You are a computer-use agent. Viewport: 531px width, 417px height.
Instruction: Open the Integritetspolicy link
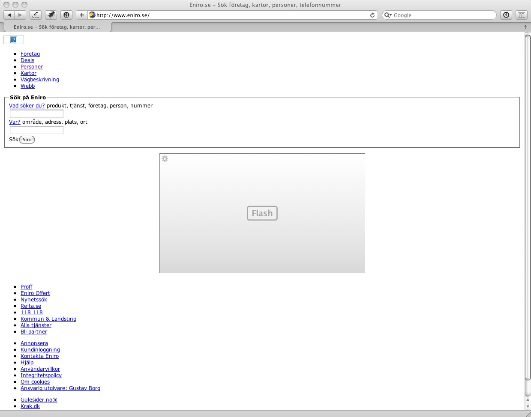coord(41,375)
